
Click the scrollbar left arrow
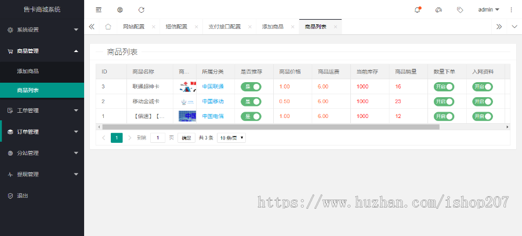point(98,127)
